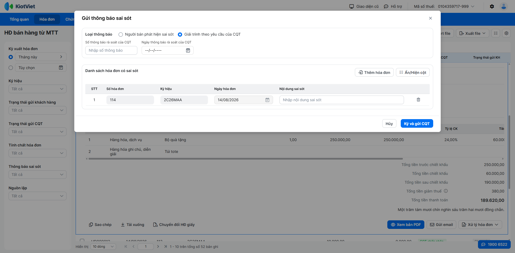
Task: Click the Ký hiệu field 2C26MAA
Action: 184,100
